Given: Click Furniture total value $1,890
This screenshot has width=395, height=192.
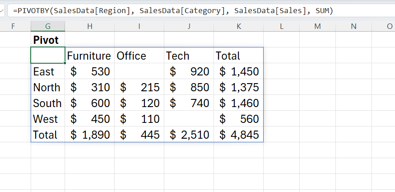Looking at the screenshot, I should click(x=90, y=134).
